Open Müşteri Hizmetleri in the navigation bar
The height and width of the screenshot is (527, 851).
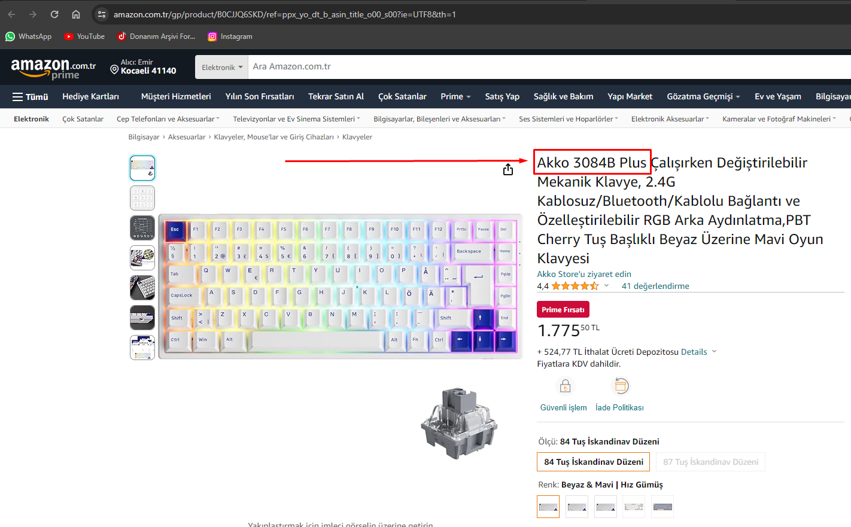click(176, 96)
